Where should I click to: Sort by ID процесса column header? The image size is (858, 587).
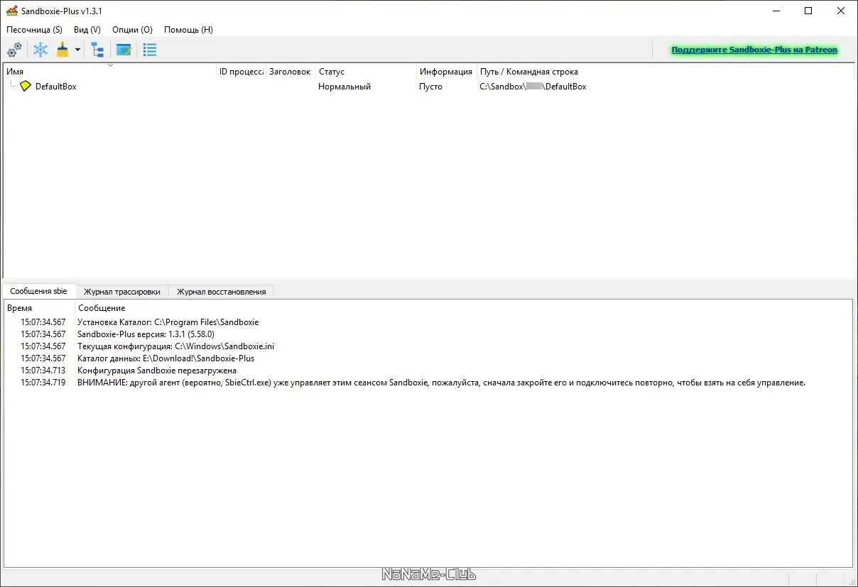(x=241, y=72)
